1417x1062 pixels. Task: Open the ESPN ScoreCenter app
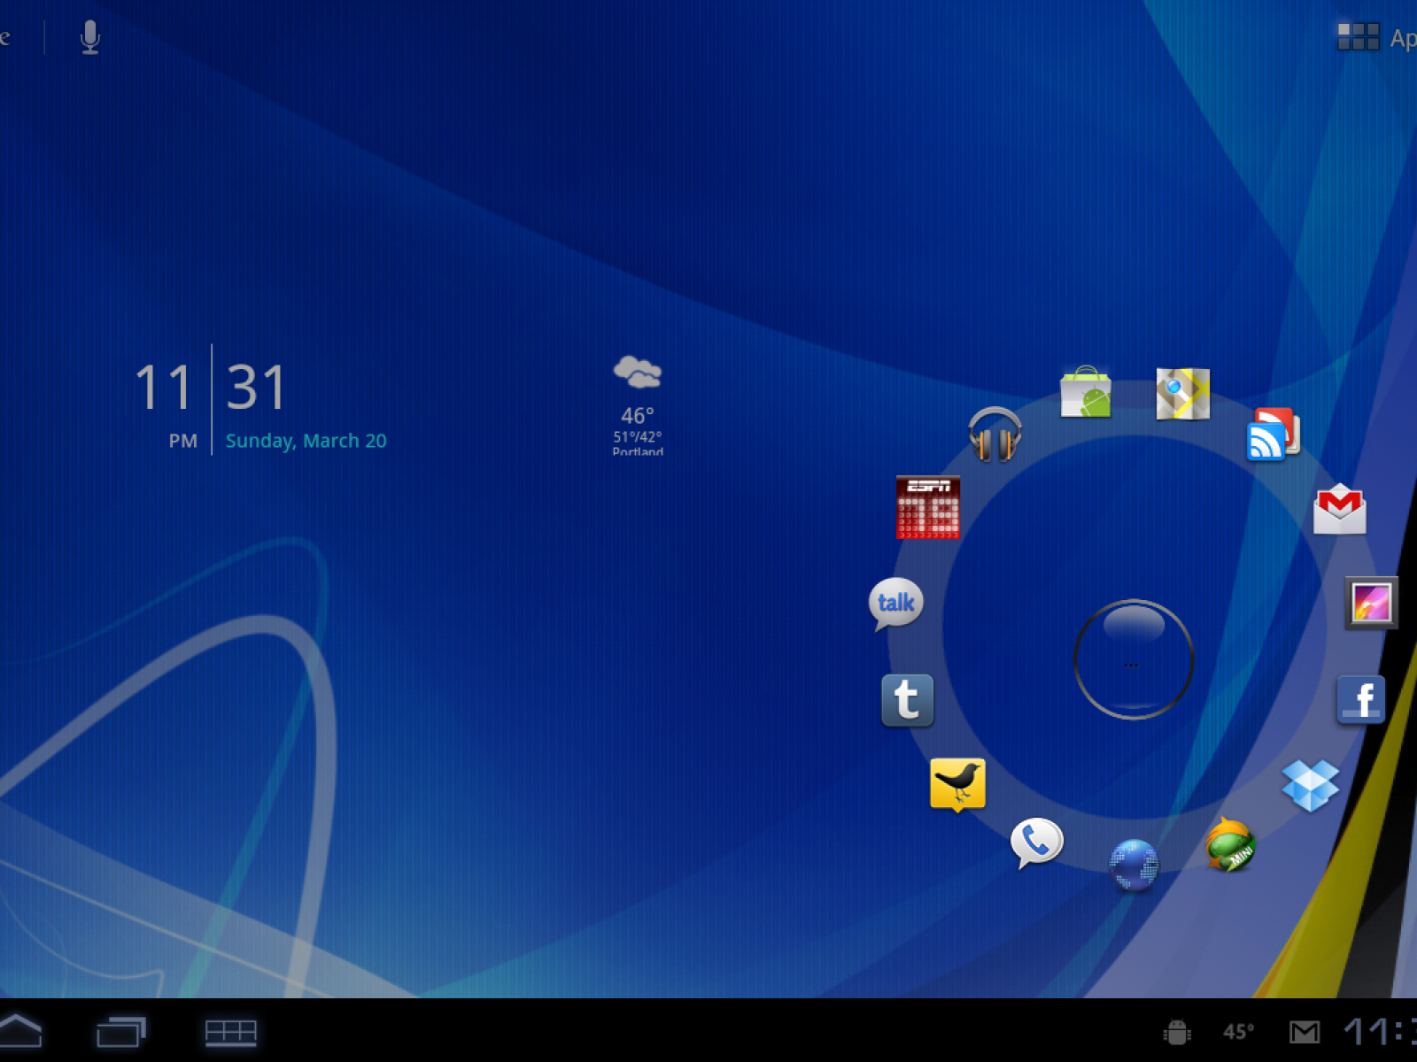(927, 508)
